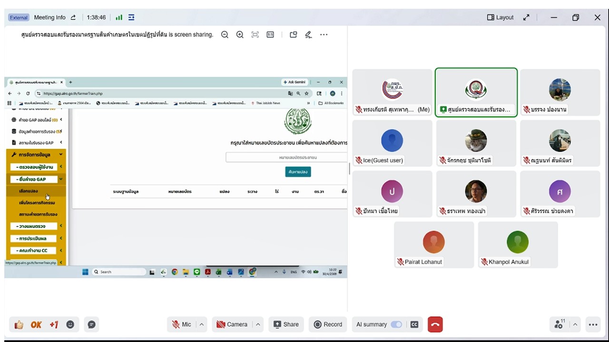
Task: Zoom in the shared screen view
Action: (240, 35)
